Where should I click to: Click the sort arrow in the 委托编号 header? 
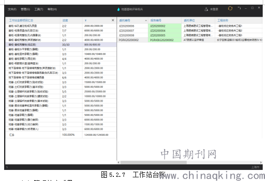(146, 20)
